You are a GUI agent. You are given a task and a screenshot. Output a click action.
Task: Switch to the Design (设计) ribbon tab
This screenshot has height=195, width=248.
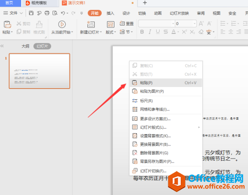click(126, 13)
